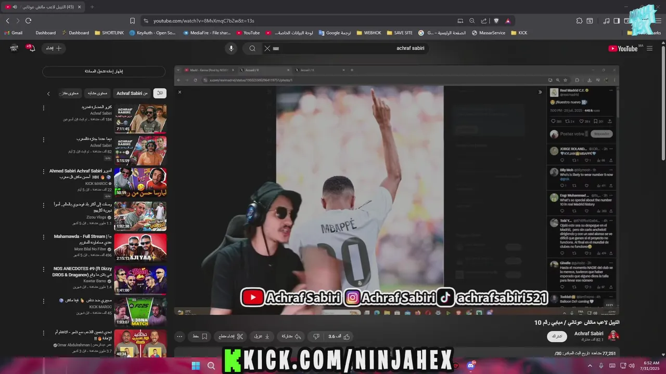Image resolution: width=666 pixels, height=374 pixels.
Task: Show hidden system tray icons chevron
Action: (x=590, y=366)
